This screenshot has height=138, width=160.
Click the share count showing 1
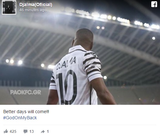point(48,132)
